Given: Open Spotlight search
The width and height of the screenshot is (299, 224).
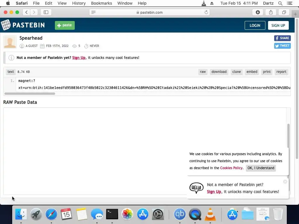Looking at the screenshot, I should click(280, 3).
